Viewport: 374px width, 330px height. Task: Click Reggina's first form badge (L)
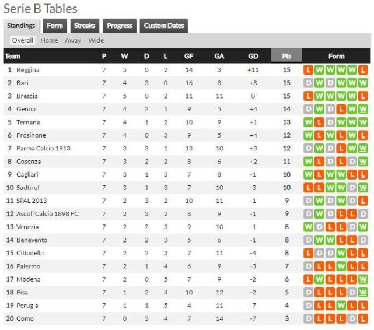[x=309, y=70]
